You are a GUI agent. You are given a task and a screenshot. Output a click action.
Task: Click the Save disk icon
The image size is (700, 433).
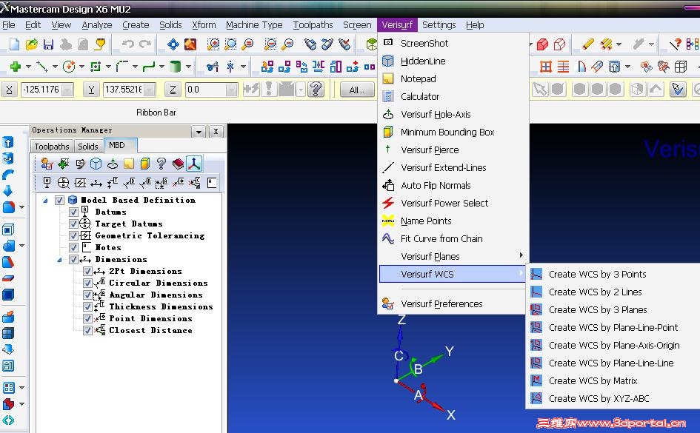[48, 44]
